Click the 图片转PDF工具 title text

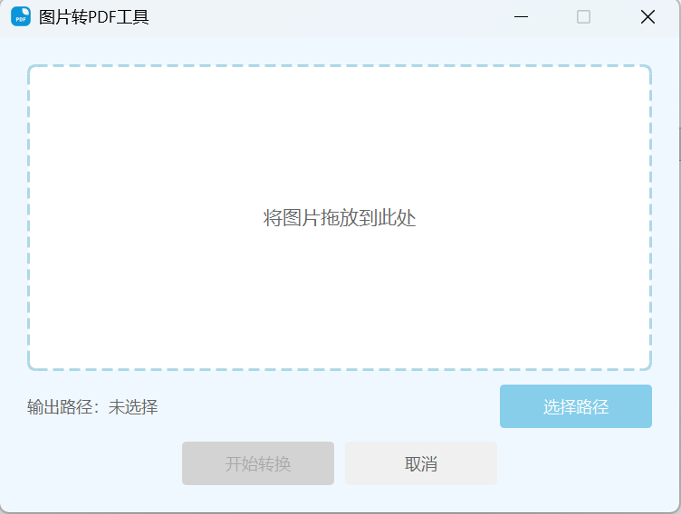[94, 17]
